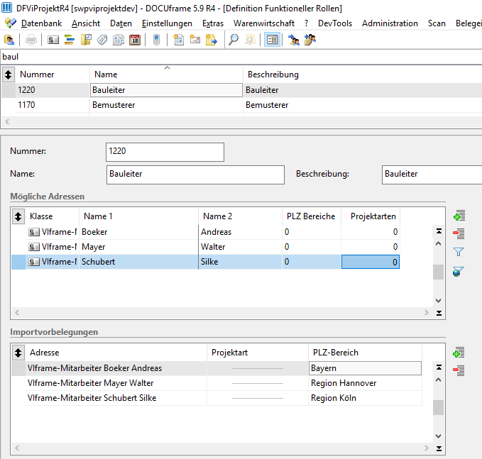Click column chooser arrows in top list
The height and width of the screenshot is (459, 482).
9,74
